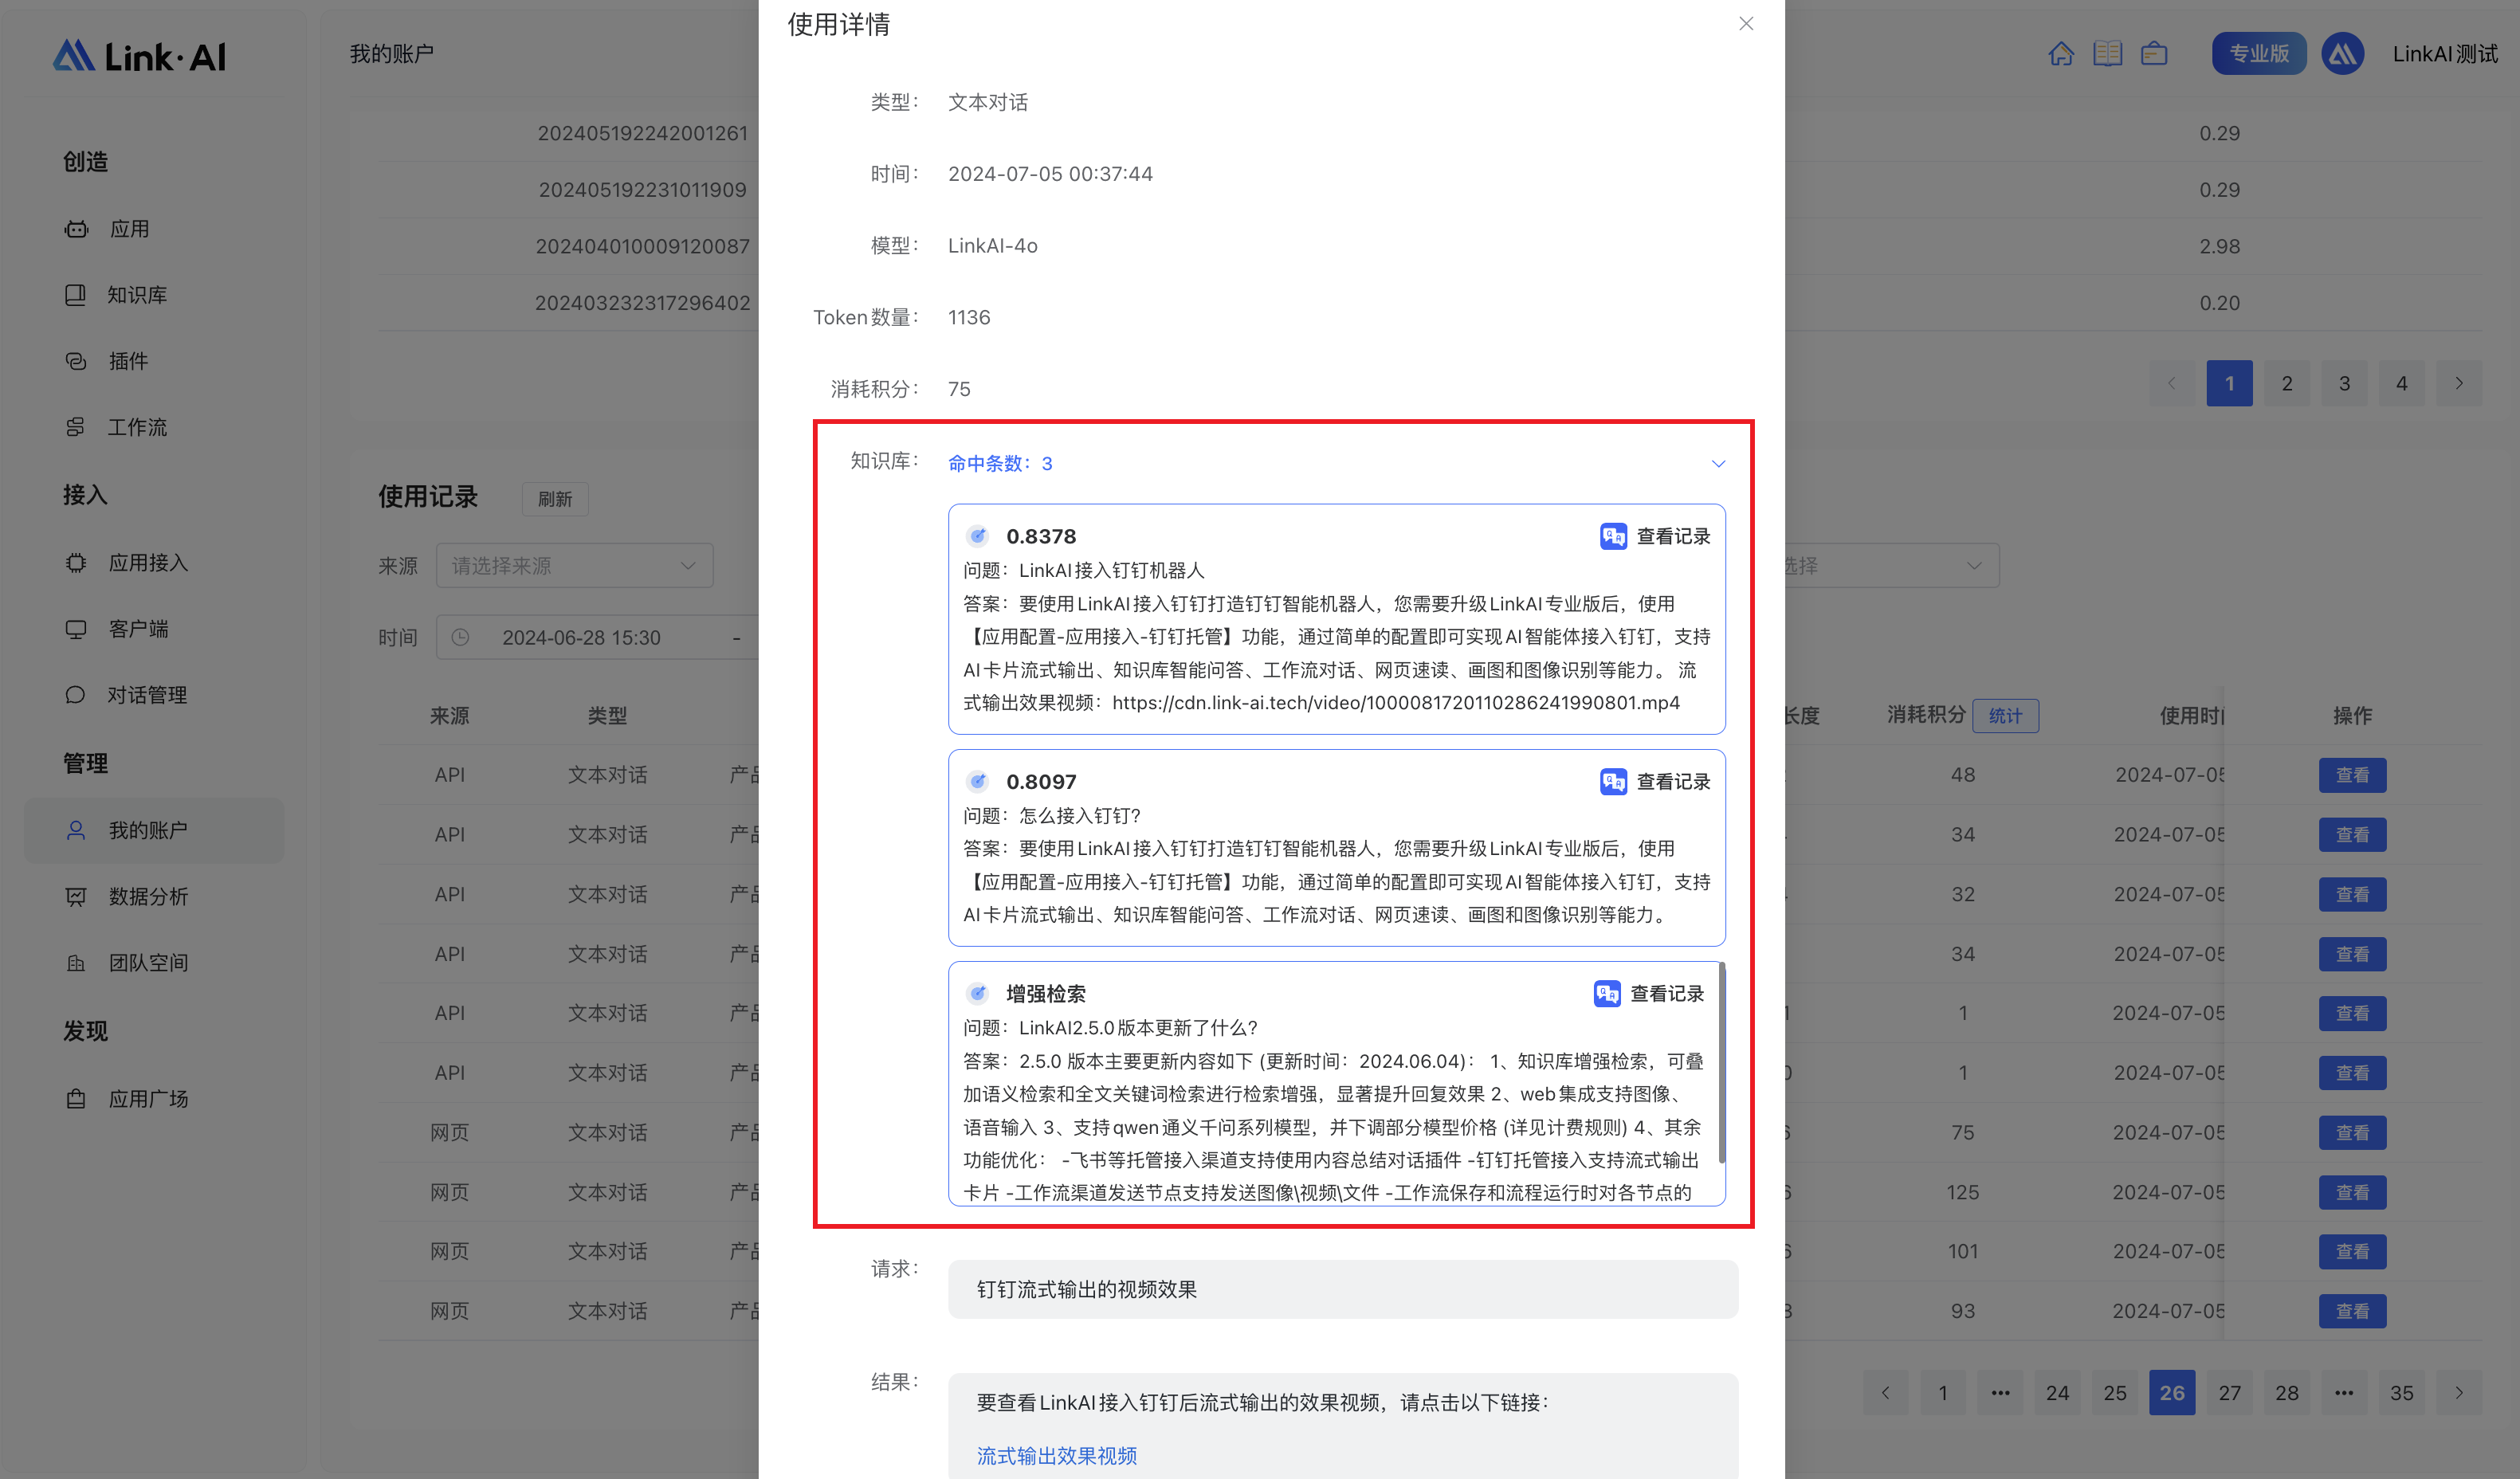This screenshot has width=2520, height=1479.
Task: Click the scrollbar in 增强检索 card
Action: tap(1721, 1062)
